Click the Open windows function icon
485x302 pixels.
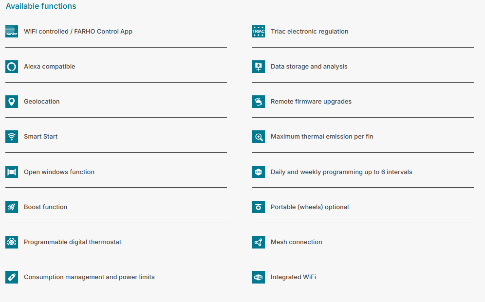pyautogui.click(x=12, y=172)
